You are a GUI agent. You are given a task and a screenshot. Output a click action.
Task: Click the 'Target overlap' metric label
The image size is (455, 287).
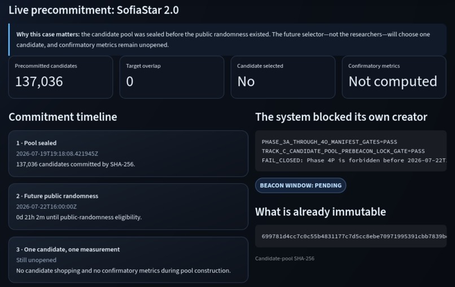click(x=143, y=66)
